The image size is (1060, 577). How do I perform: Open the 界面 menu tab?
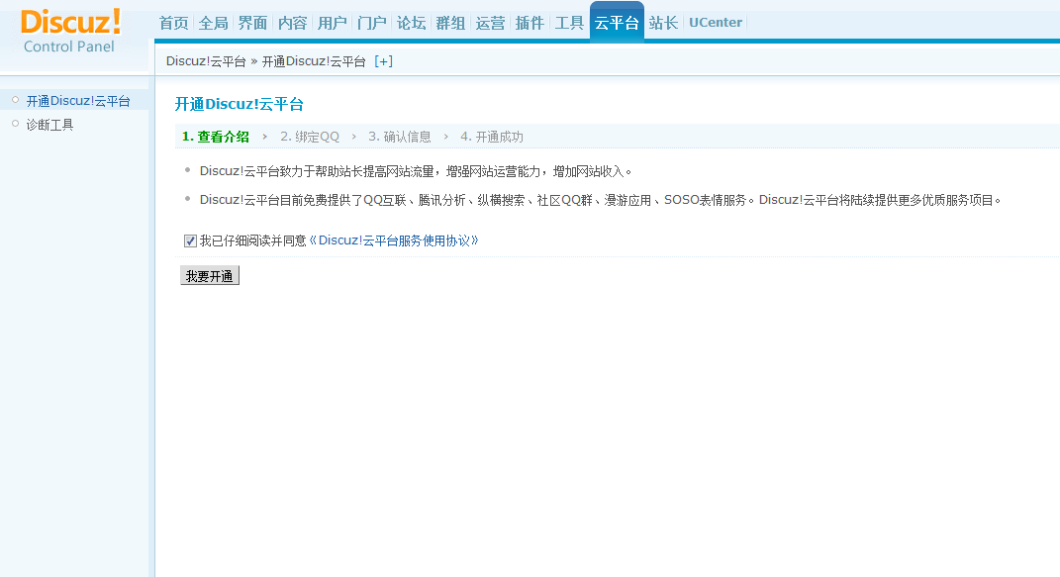point(252,23)
